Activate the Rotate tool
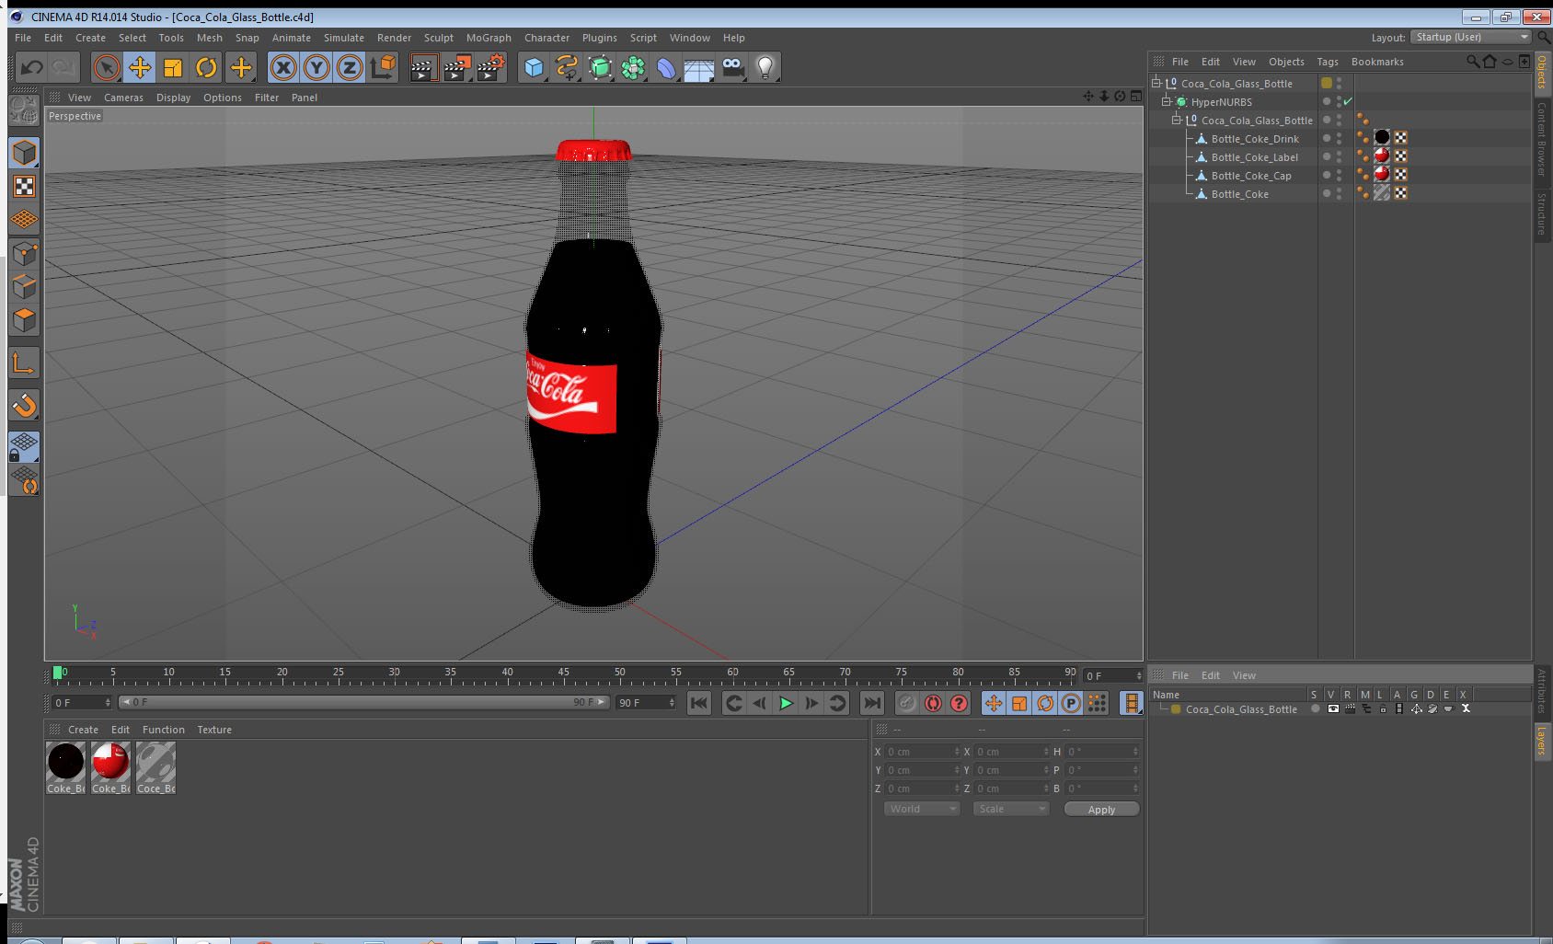The width and height of the screenshot is (1553, 944). [206, 67]
